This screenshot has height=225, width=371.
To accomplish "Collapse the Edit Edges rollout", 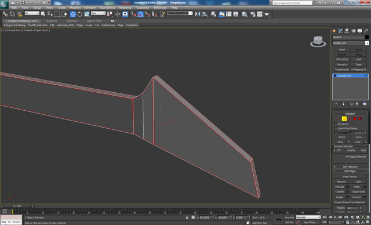I will click(x=350, y=171).
